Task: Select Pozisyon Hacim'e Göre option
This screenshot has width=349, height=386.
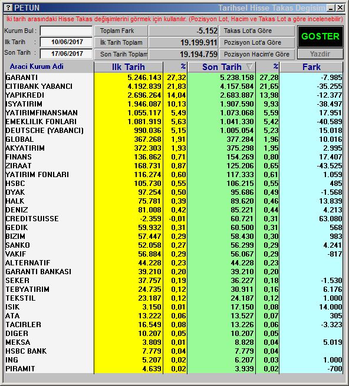Action: 257,54
